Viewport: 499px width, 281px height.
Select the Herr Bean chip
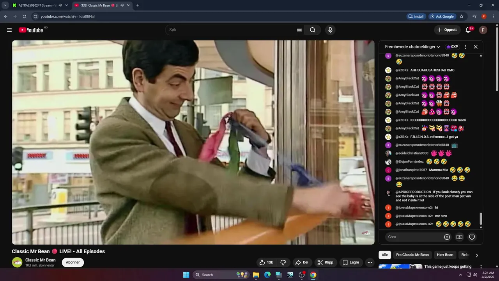pyautogui.click(x=445, y=255)
